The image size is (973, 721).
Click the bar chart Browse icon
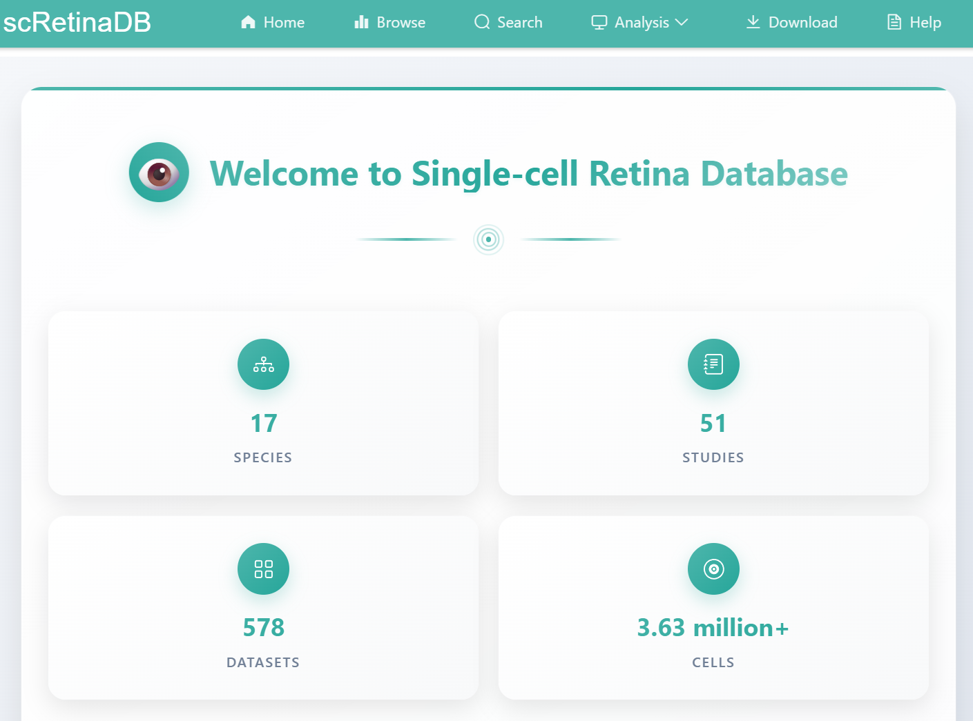[x=361, y=23]
